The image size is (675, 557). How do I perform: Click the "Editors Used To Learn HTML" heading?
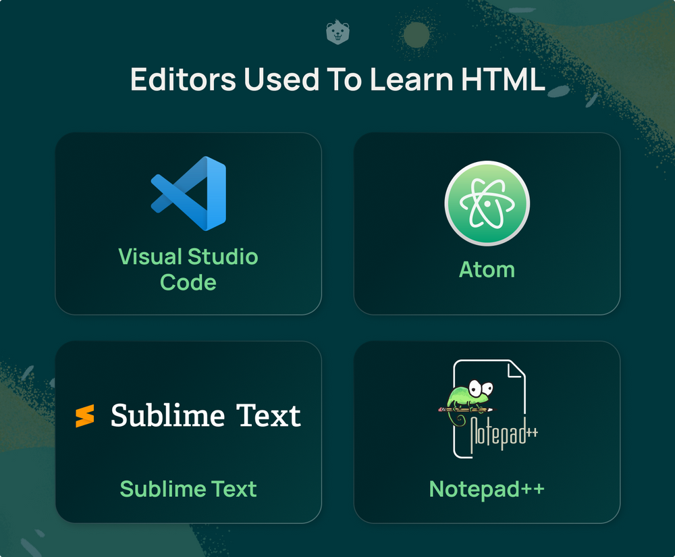[x=337, y=79]
